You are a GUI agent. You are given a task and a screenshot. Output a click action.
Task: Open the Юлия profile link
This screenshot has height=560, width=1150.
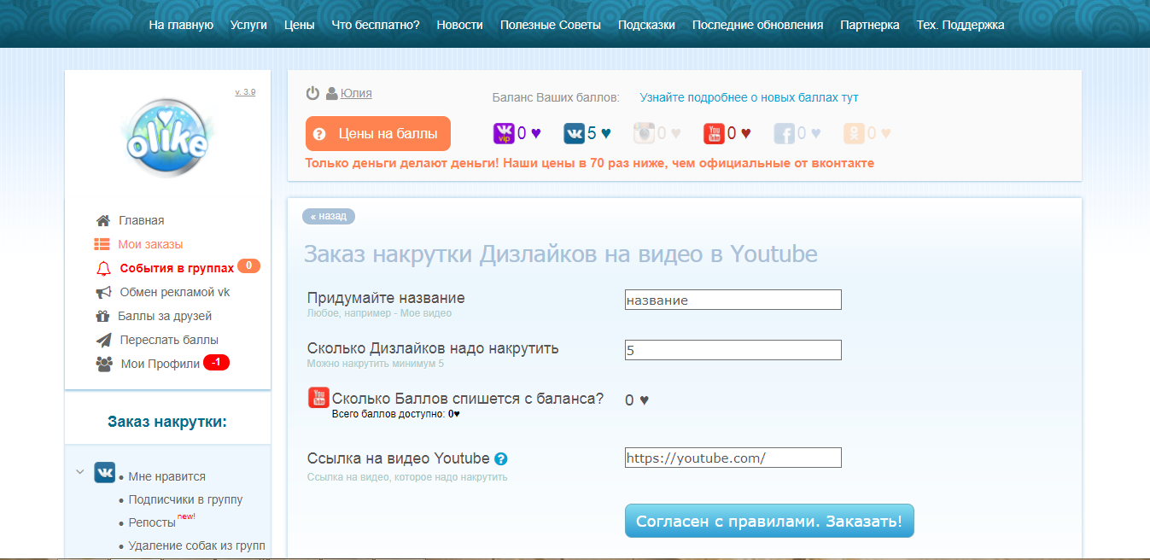[x=356, y=94]
